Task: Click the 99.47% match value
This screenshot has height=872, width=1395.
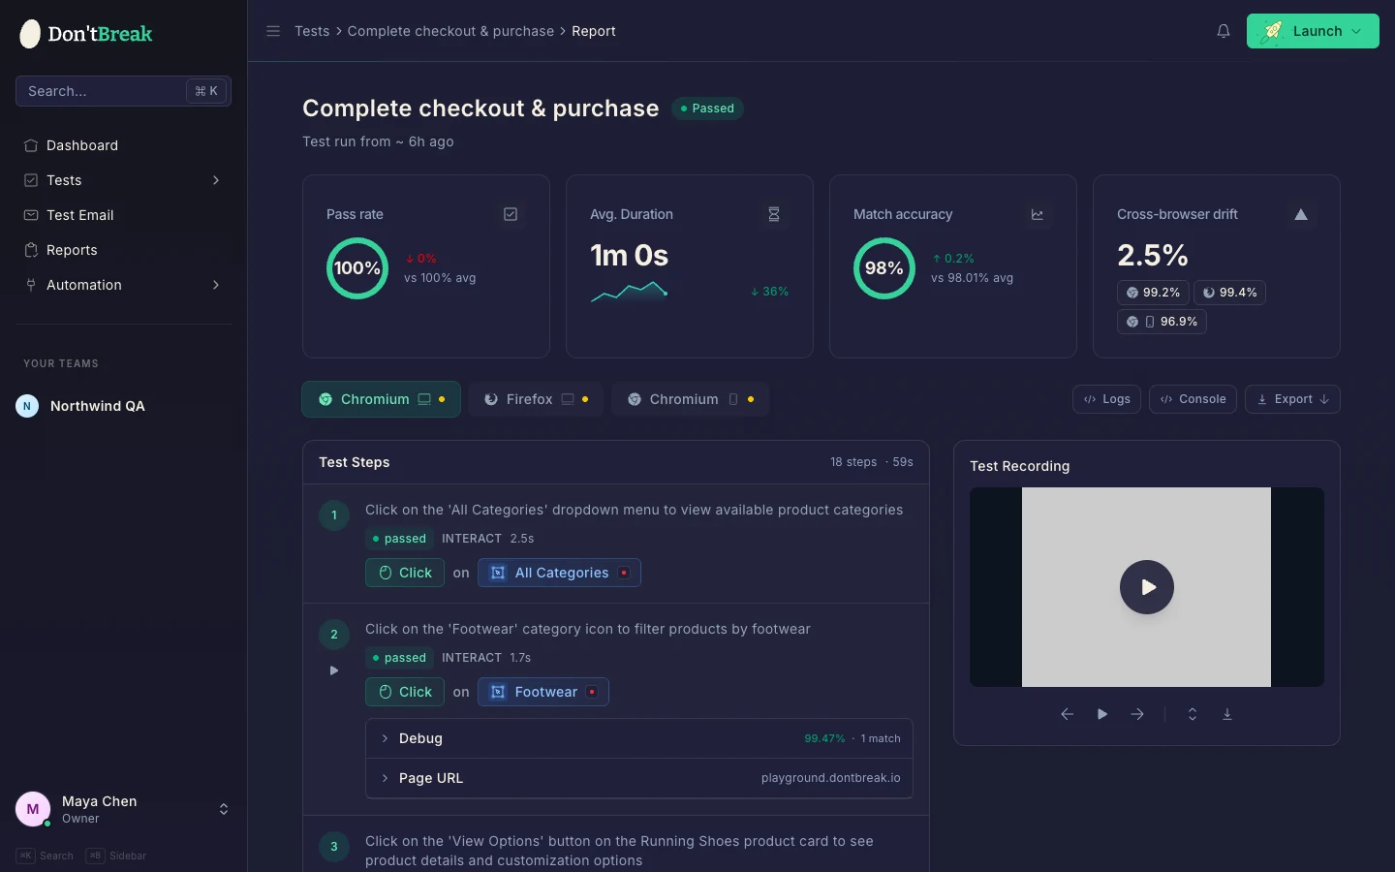Action: [824, 738]
